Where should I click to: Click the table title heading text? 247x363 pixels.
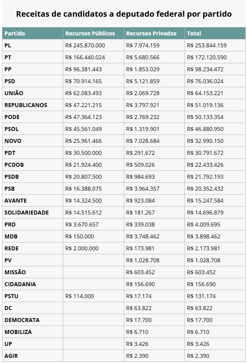click(124, 14)
